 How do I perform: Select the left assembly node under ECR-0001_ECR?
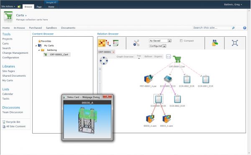click(150, 119)
